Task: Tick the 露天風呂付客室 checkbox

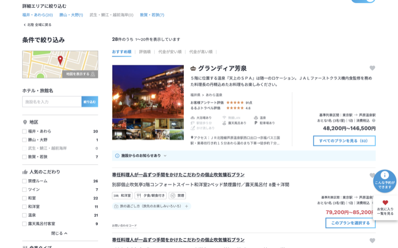Action: point(24,224)
